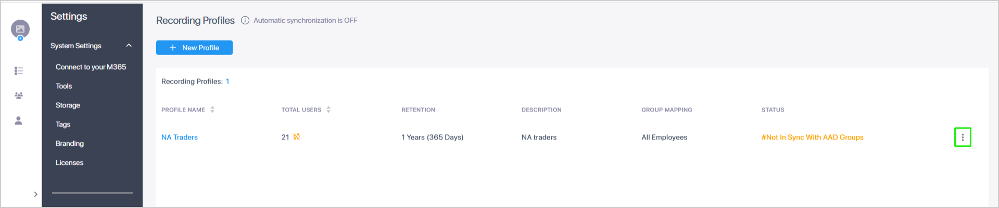Viewport: 999px width, 208px height.
Task: Click the out-of-sync icon next to 21 users
Action: pos(297,137)
